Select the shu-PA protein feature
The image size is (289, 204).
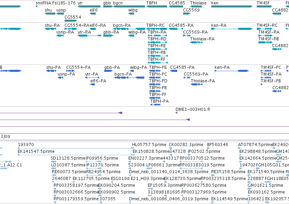pos(51,71)
